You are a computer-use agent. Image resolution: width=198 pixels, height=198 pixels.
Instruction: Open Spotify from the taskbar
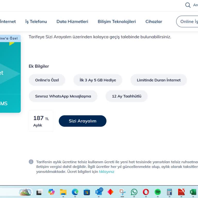(x=158, y=192)
